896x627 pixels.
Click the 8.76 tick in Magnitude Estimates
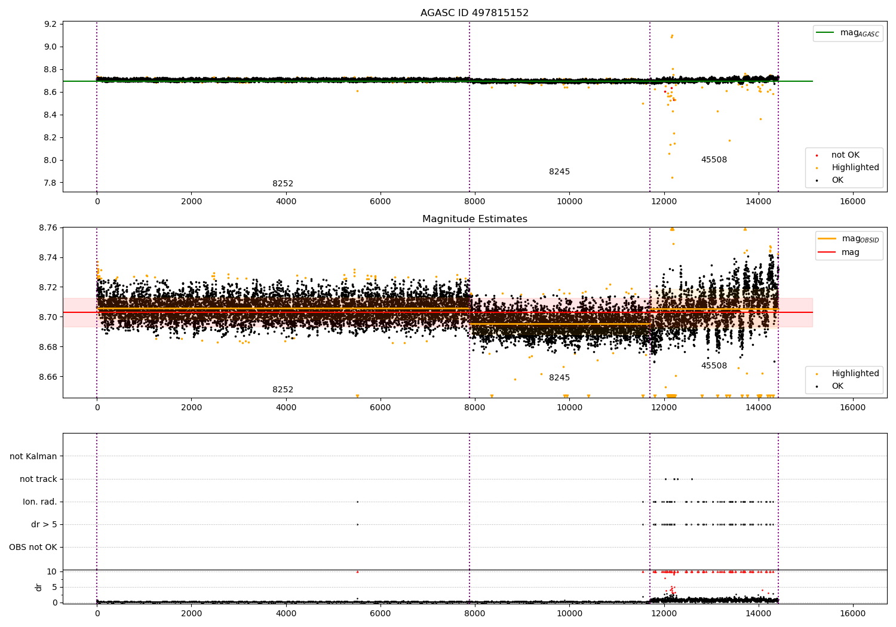pos(48,228)
